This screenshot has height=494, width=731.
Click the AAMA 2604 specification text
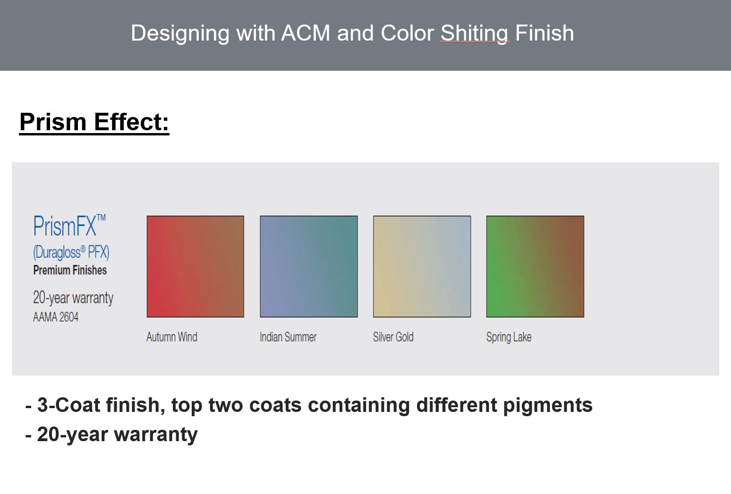pos(56,317)
